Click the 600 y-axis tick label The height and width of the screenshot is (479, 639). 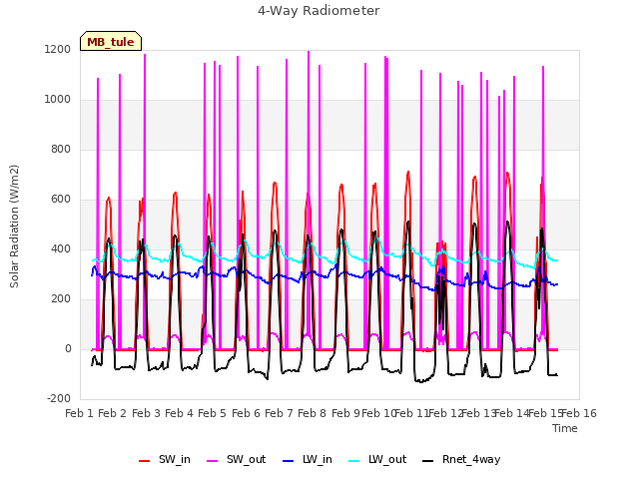61,200
